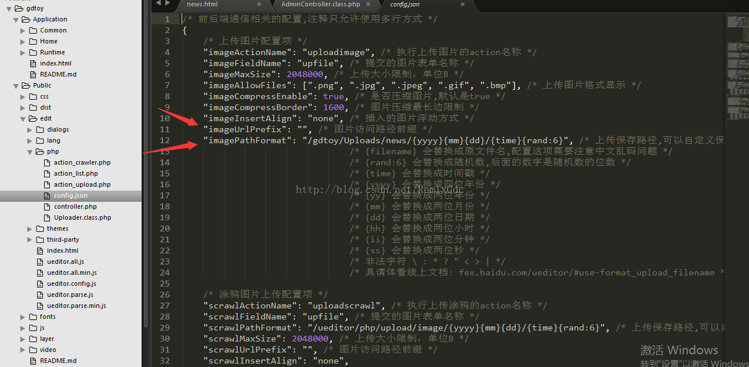Screen dimensions: 749x367
Task: Click the "imageUrlPrefix" key in code
Action: 246,129
